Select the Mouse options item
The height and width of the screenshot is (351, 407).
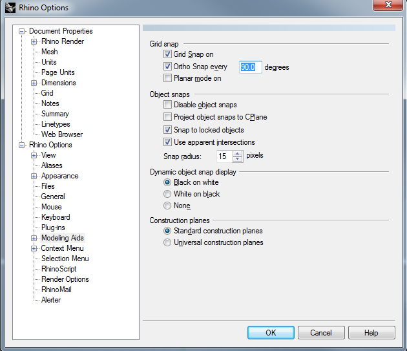(52, 207)
